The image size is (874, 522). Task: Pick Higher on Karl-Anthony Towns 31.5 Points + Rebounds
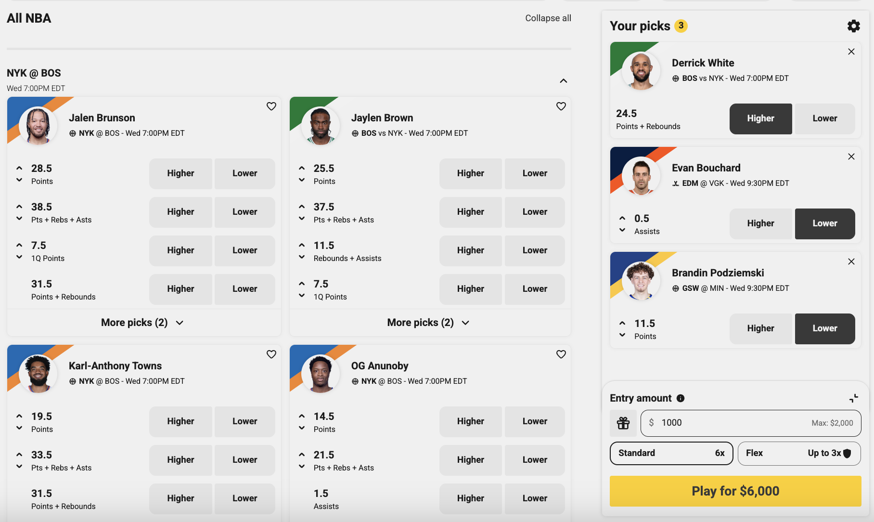point(180,498)
